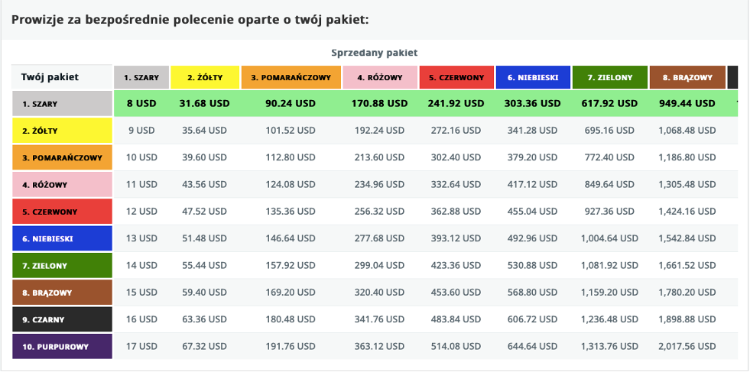Click the '1,159.20 USD' cell

(x=610, y=292)
